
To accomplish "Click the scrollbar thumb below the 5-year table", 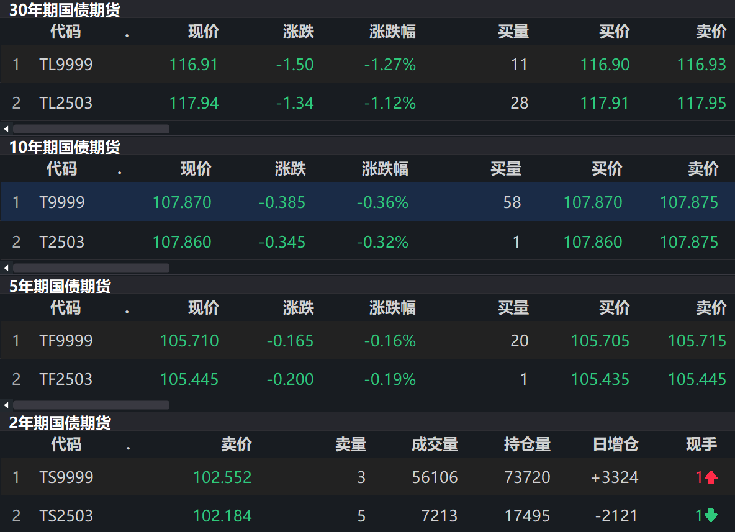I will point(90,404).
